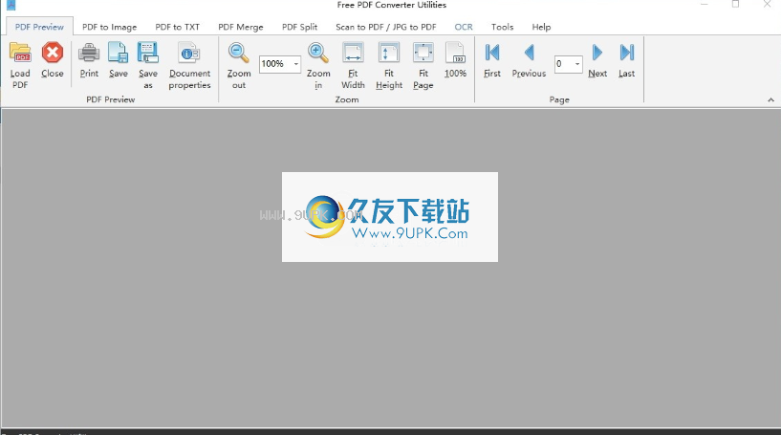Viewport: 781px width, 435px height.
Task: Collapse the ribbon with the chevron
Action: [770, 100]
